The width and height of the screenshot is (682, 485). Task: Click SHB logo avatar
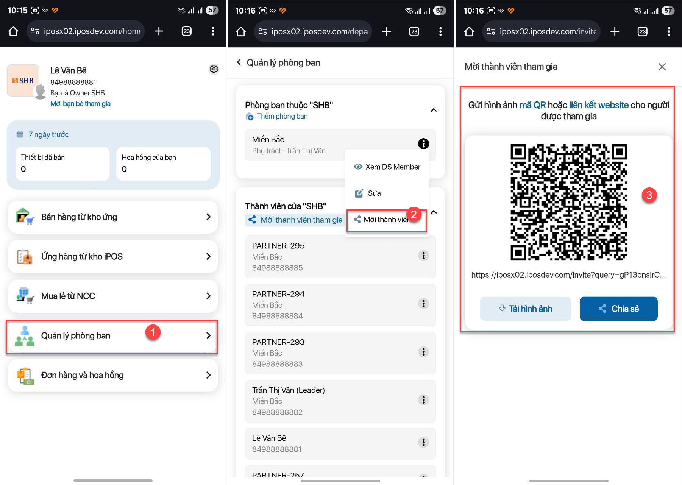[23, 80]
